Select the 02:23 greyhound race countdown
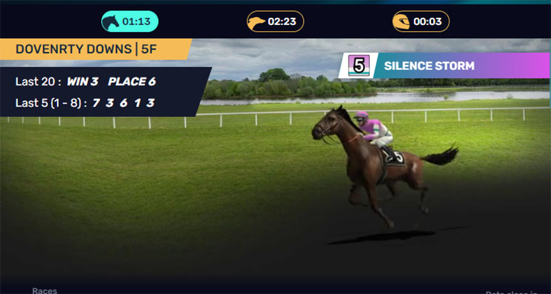Screen dimensions: 551x294 [x=282, y=22]
